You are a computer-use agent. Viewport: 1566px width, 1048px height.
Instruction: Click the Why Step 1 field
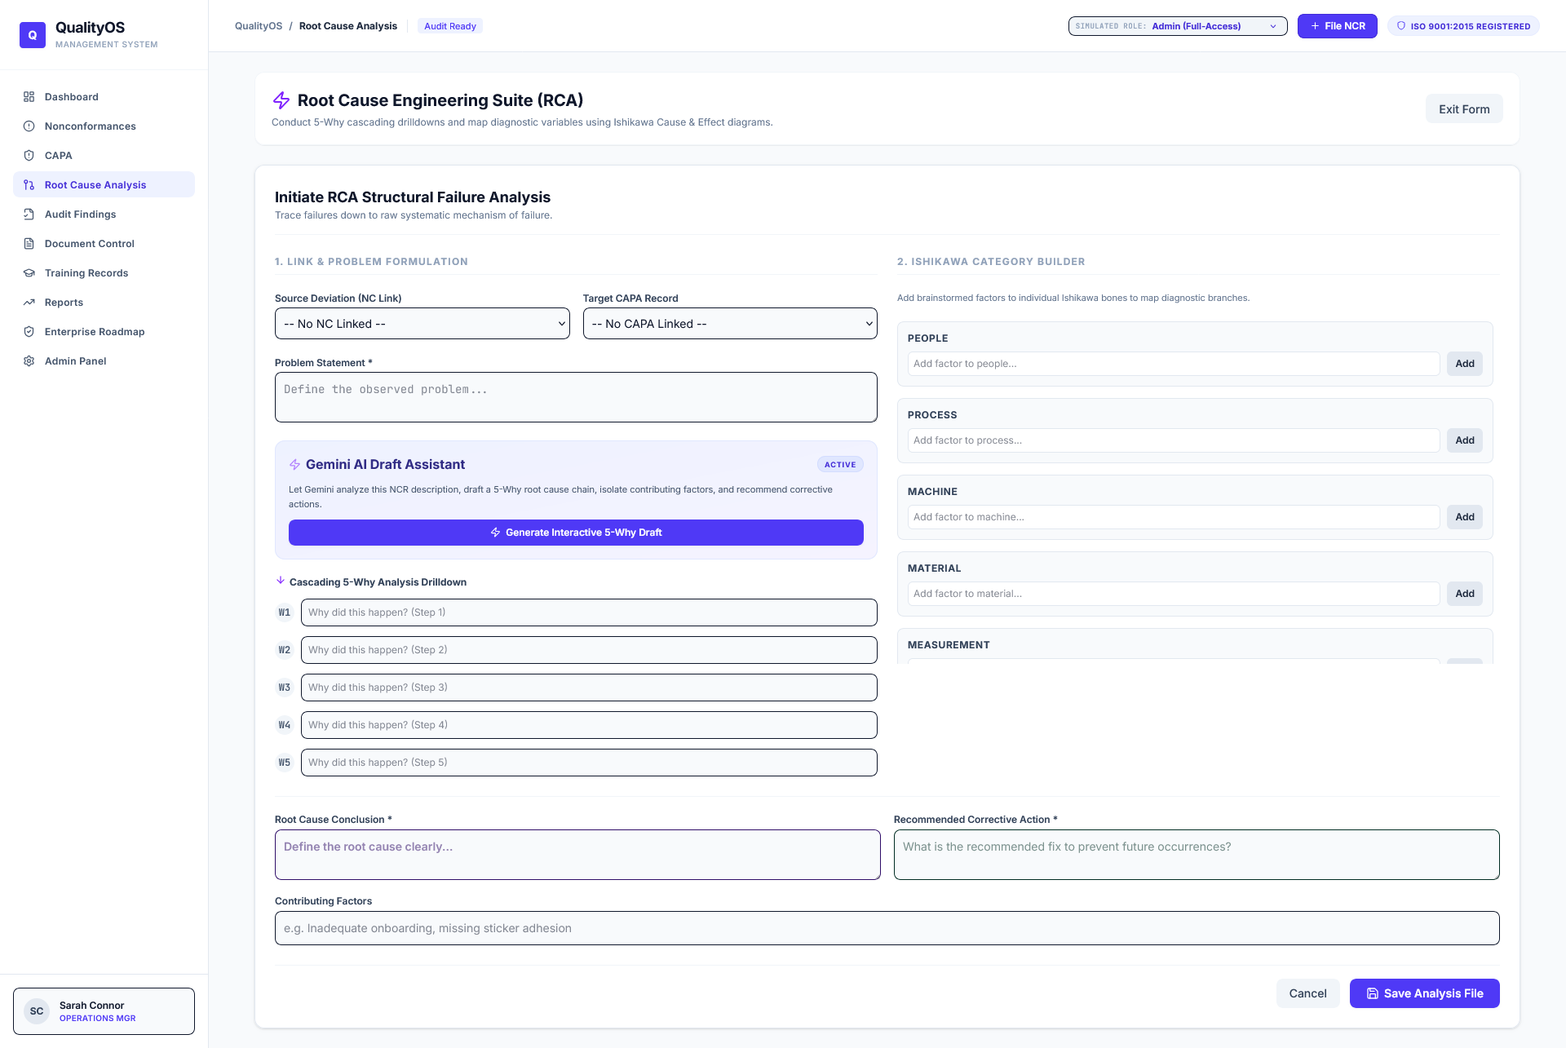589,612
